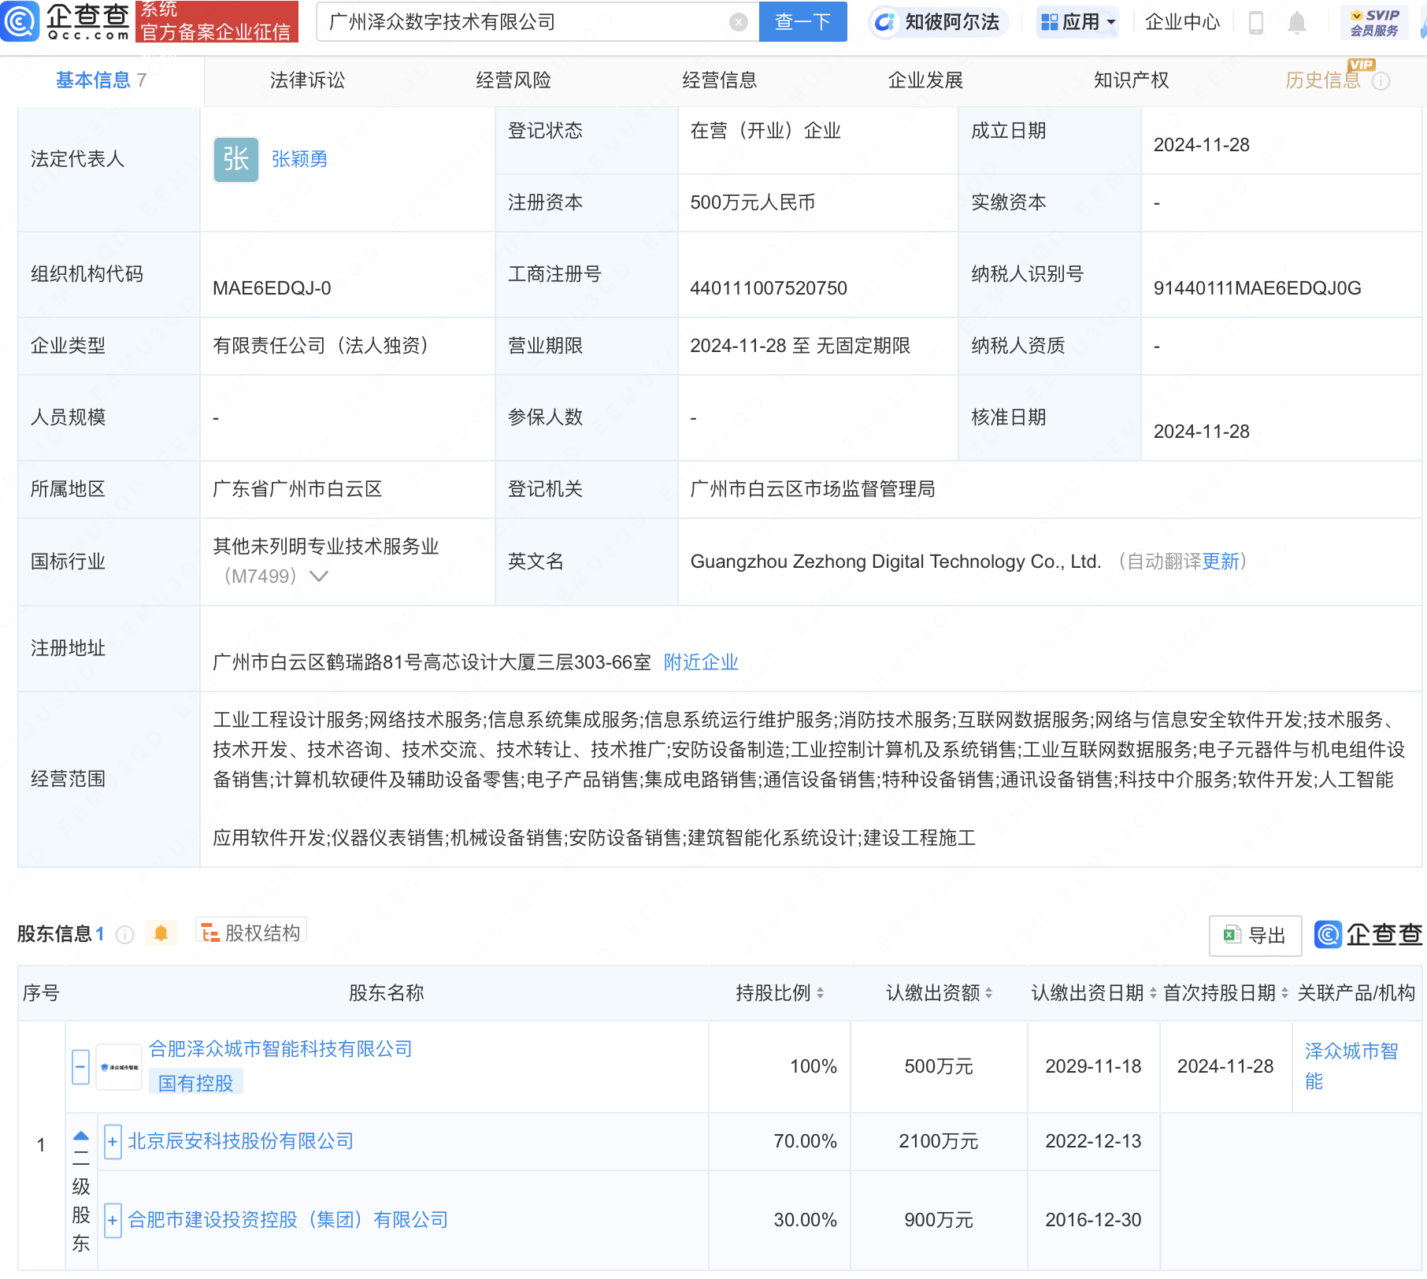Click the 查一下 search button
1427x1279 pixels.
tap(802, 22)
